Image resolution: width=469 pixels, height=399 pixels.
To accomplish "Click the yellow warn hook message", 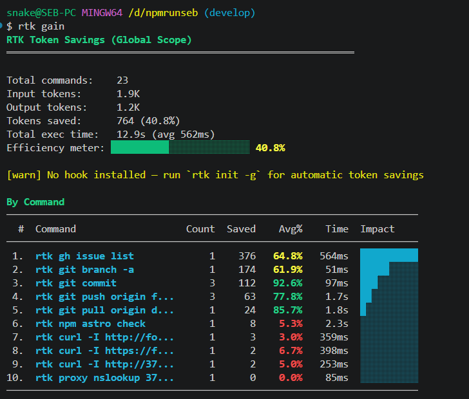I will [x=215, y=175].
